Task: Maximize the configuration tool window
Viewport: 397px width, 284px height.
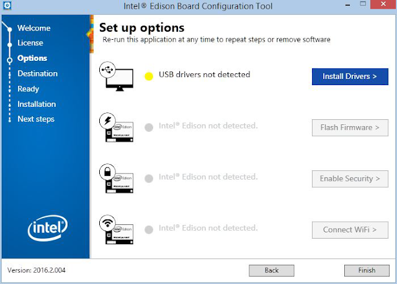Action: tap(363, 4)
